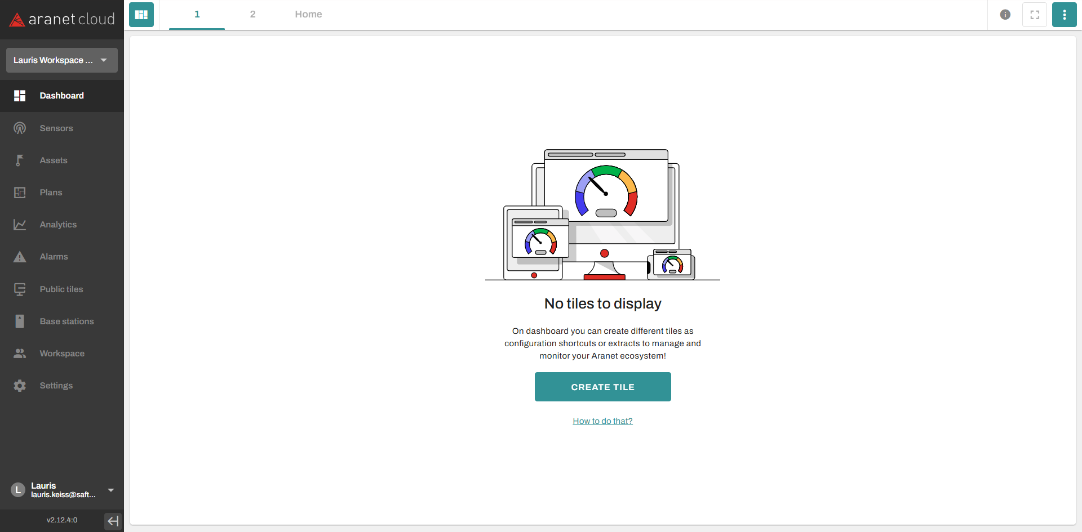1082x532 pixels.
Task: Open Sensors via its signal icon
Action: [x=20, y=128]
